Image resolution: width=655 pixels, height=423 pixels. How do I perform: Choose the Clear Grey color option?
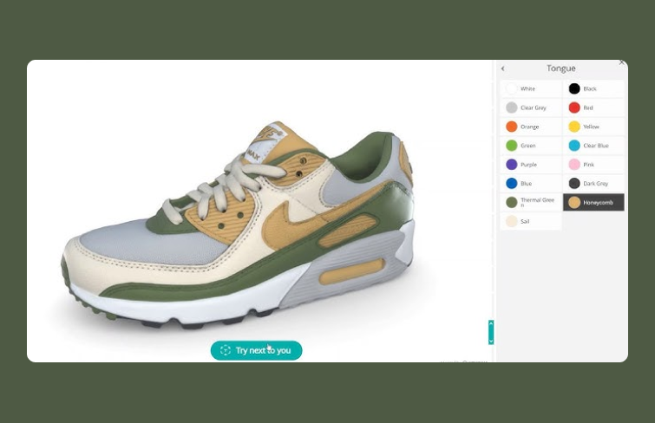[531, 107]
